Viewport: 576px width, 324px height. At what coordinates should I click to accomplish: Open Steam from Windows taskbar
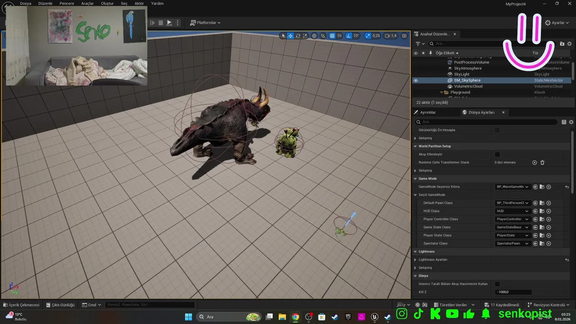tap(334, 317)
